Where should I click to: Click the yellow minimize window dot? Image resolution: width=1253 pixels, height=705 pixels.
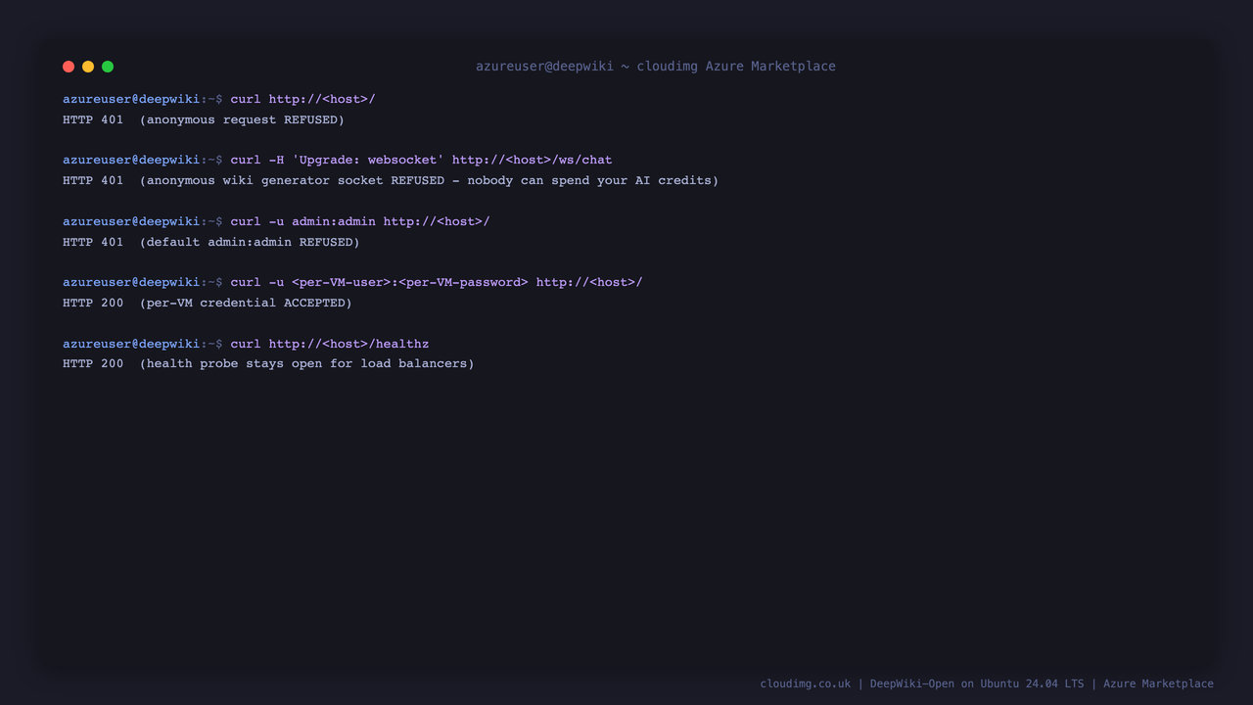pyautogui.click(x=88, y=67)
